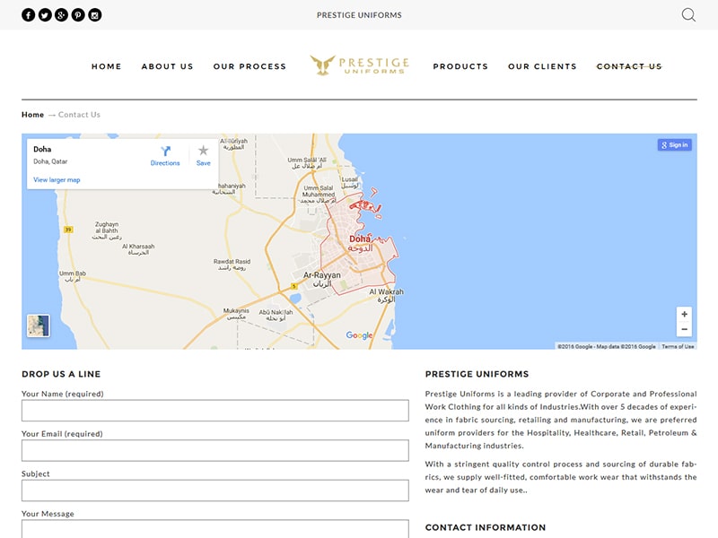Click the search magnifier icon
This screenshot has width=718, height=538.
coord(688,15)
